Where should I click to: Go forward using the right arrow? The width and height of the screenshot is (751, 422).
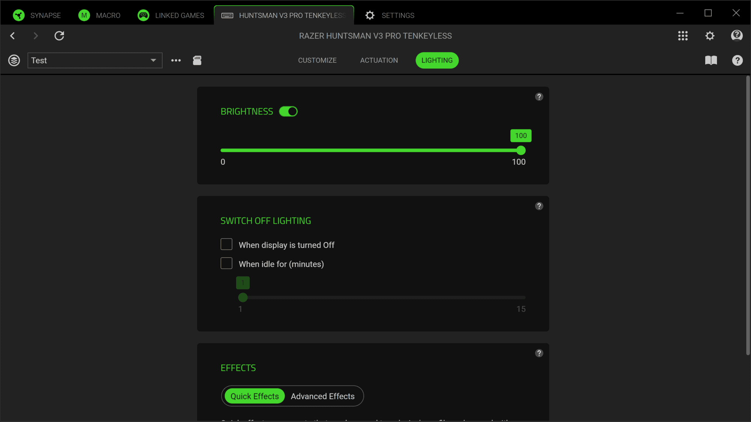pos(36,36)
